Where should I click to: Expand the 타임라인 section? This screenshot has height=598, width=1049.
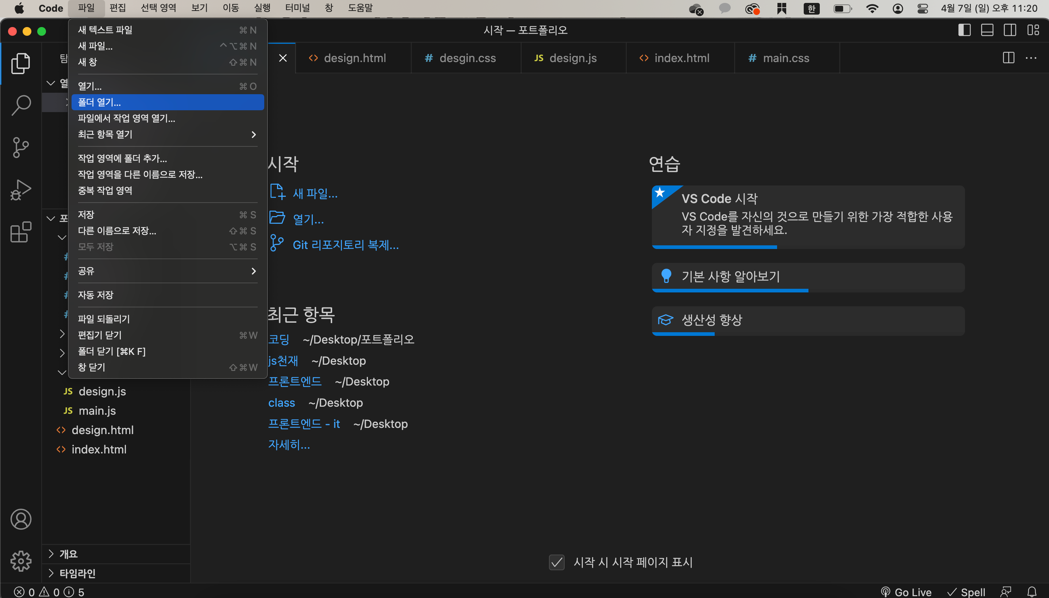116,573
